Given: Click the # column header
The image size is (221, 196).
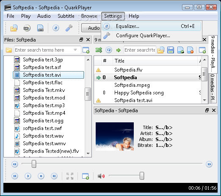Looking at the screenshot, I should [105, 61].
